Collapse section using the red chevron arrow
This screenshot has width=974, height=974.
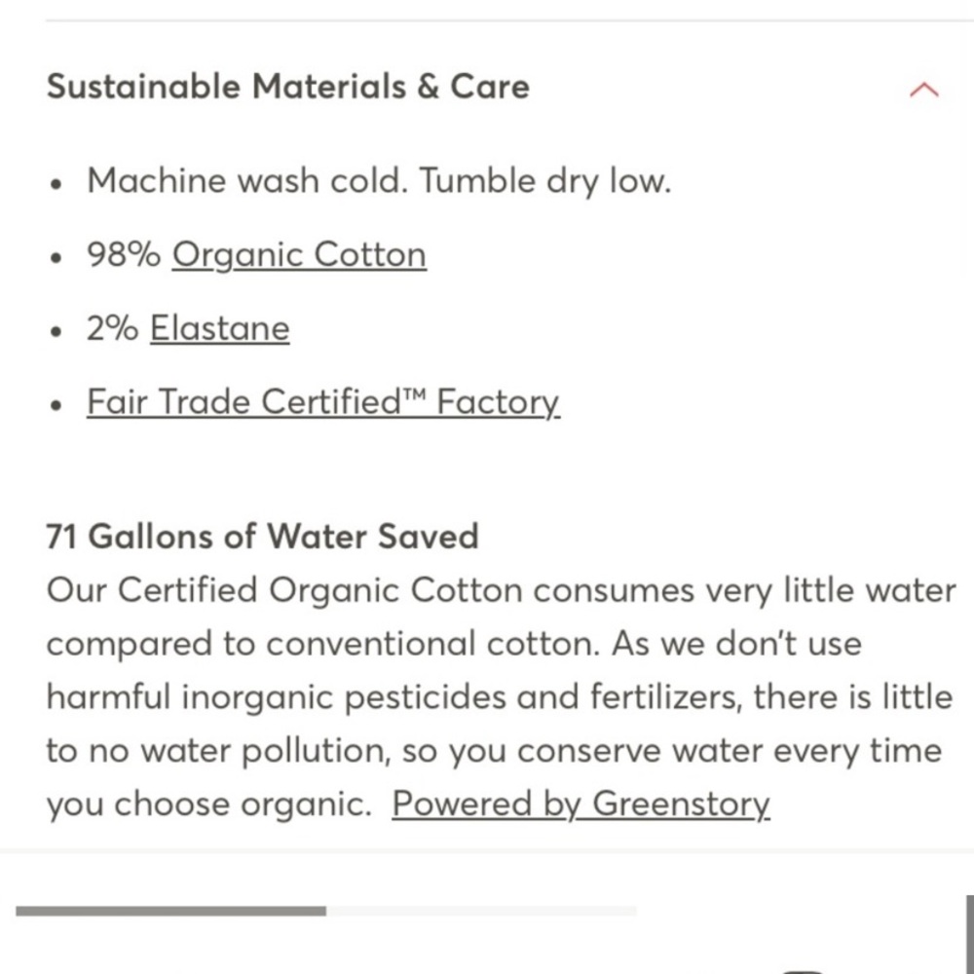(x=923, y=90)
